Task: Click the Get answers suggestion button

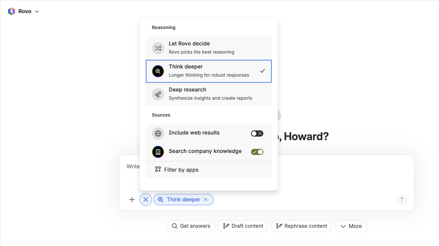Action: coord(191,226)
